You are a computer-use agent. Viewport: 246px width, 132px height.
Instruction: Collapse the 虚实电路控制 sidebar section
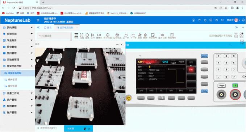click(x=17, y=66)
